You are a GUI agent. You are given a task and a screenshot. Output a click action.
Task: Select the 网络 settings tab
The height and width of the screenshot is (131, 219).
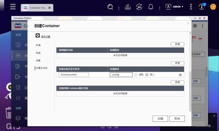38,53
